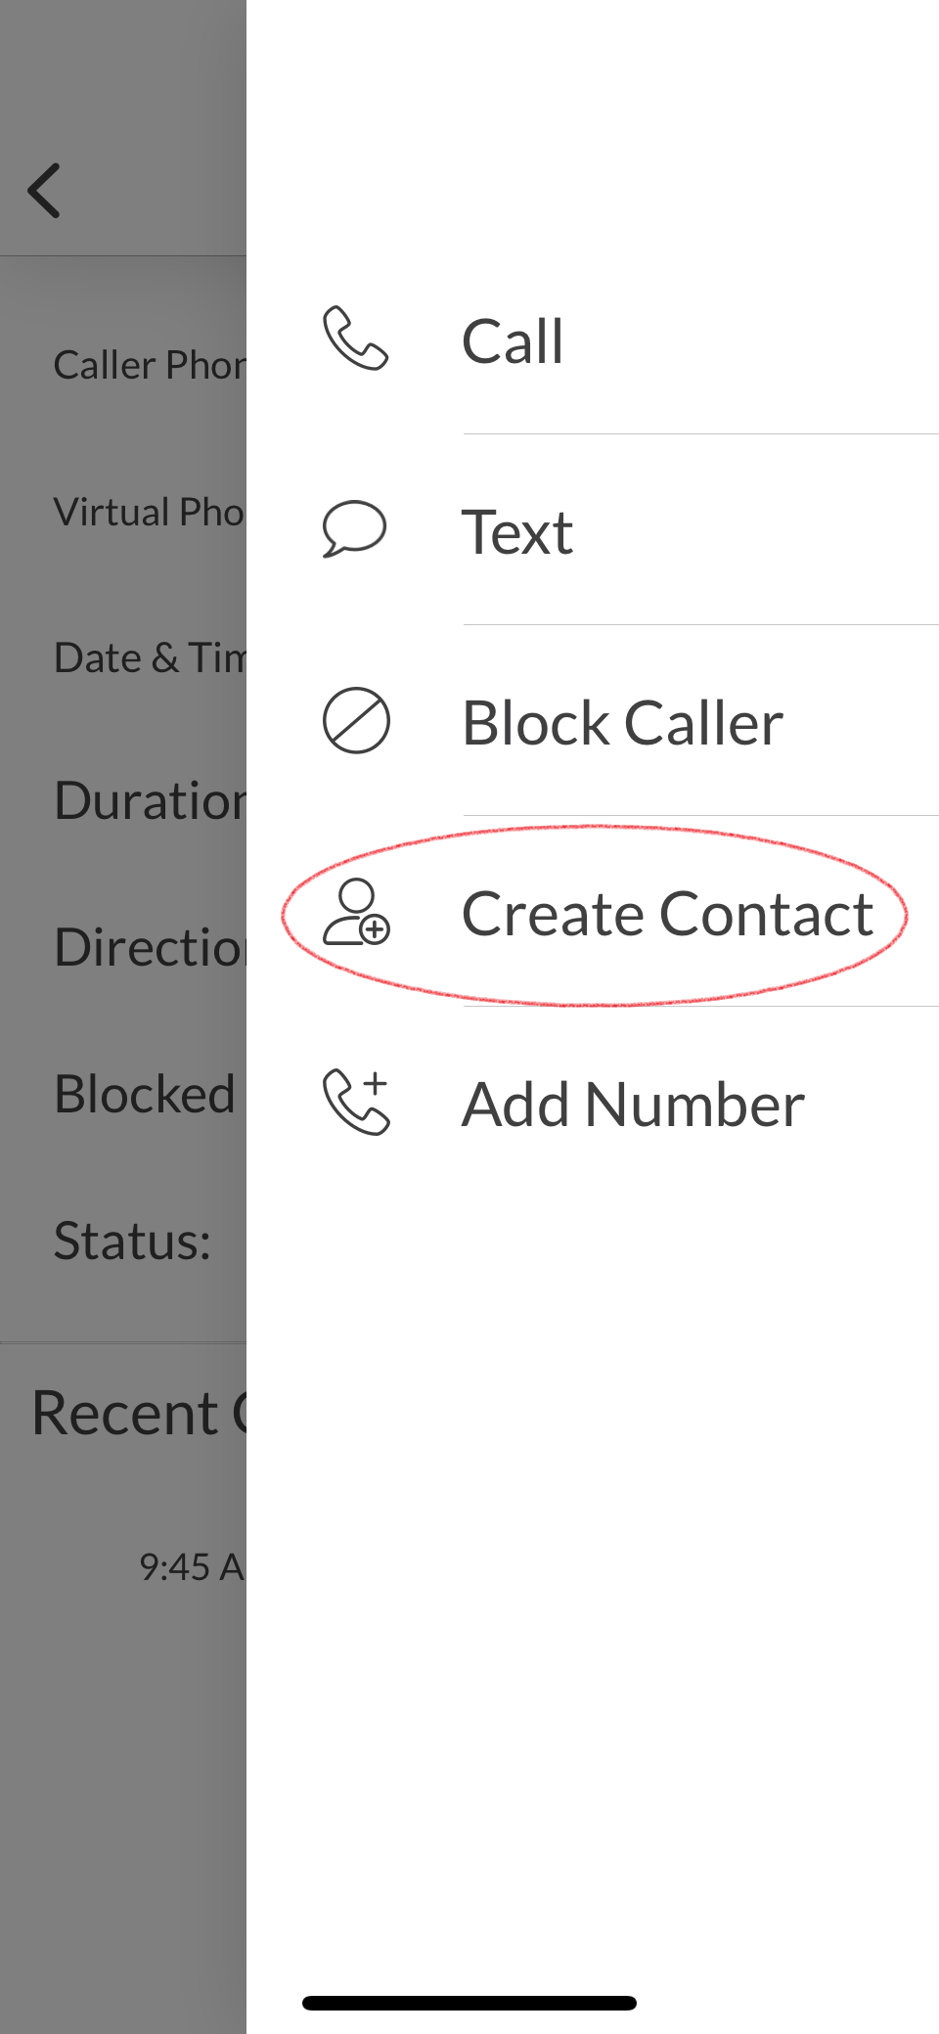
Task: Select Block Caller from the menu
Action: 622,722
